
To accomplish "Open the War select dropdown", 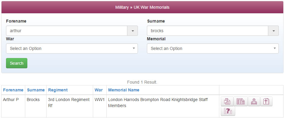I will pyautogui.click(x=72, y=48).
